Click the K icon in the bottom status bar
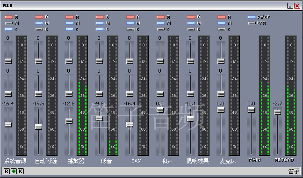Image resolution: width=303 pixels, height=178 pixels. click(x=21, y=171)
